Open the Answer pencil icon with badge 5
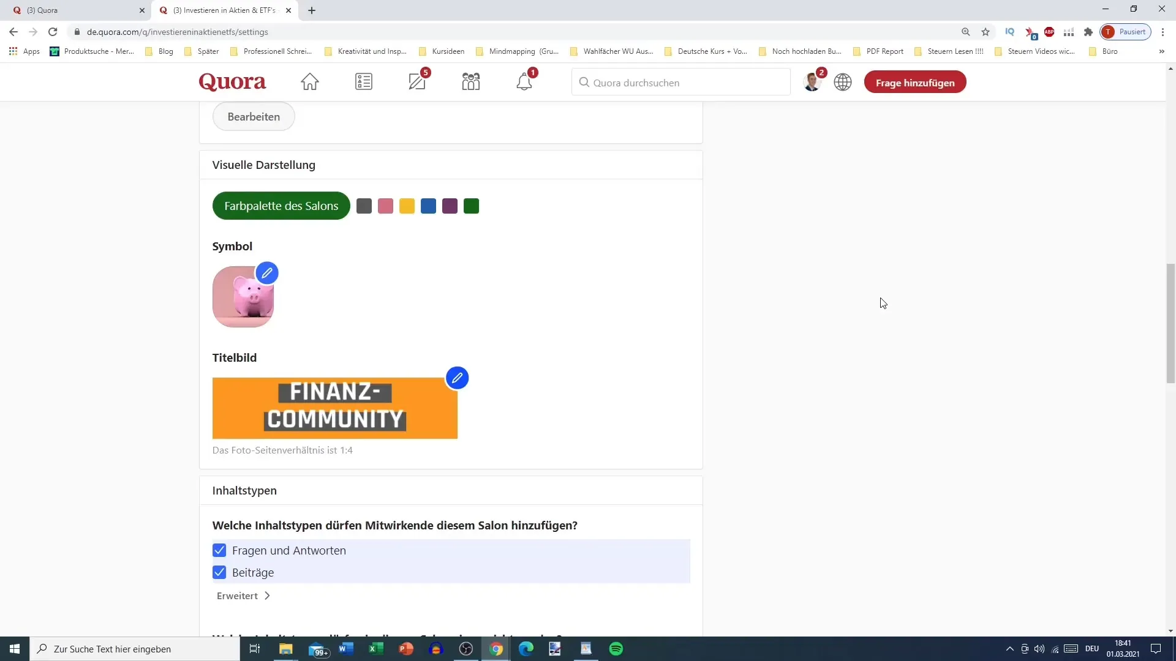 click(418, 82)
